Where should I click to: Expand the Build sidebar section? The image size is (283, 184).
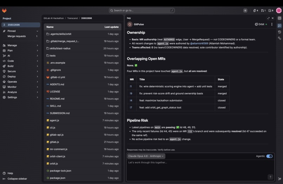pyautogui.click(x=21, y=66)
